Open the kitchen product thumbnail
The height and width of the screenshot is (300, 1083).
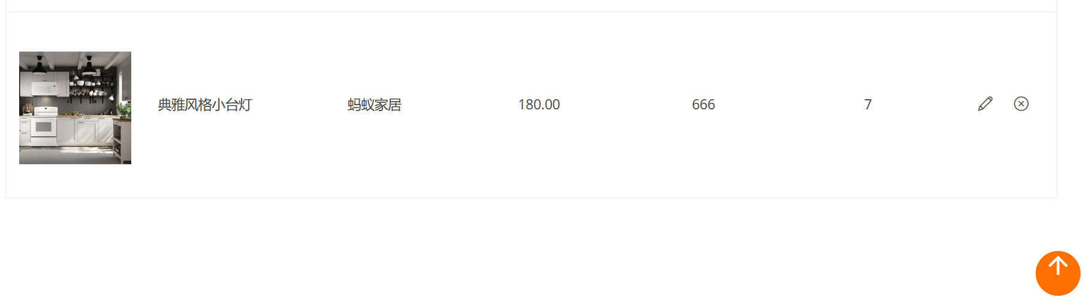tap(75, 108)
